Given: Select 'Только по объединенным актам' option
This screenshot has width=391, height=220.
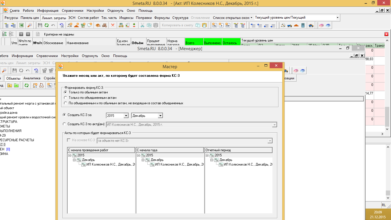Looking at the screenshot, I should point(66,98).
